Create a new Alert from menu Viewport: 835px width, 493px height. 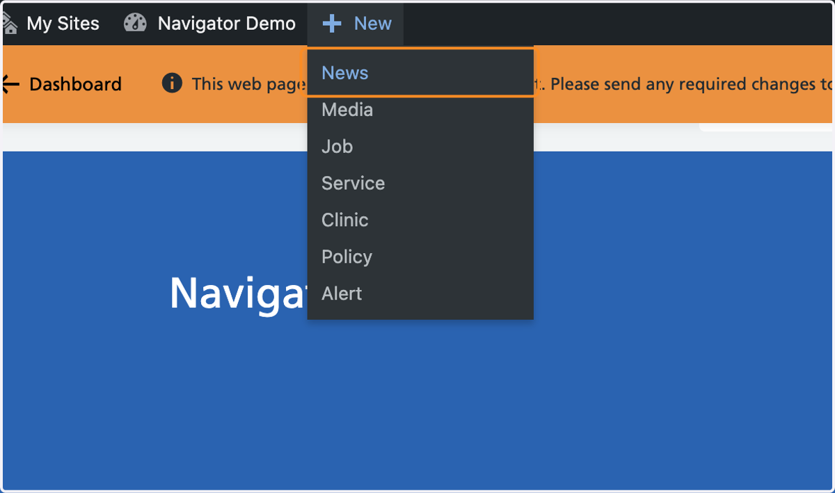[x=420, y=294]
